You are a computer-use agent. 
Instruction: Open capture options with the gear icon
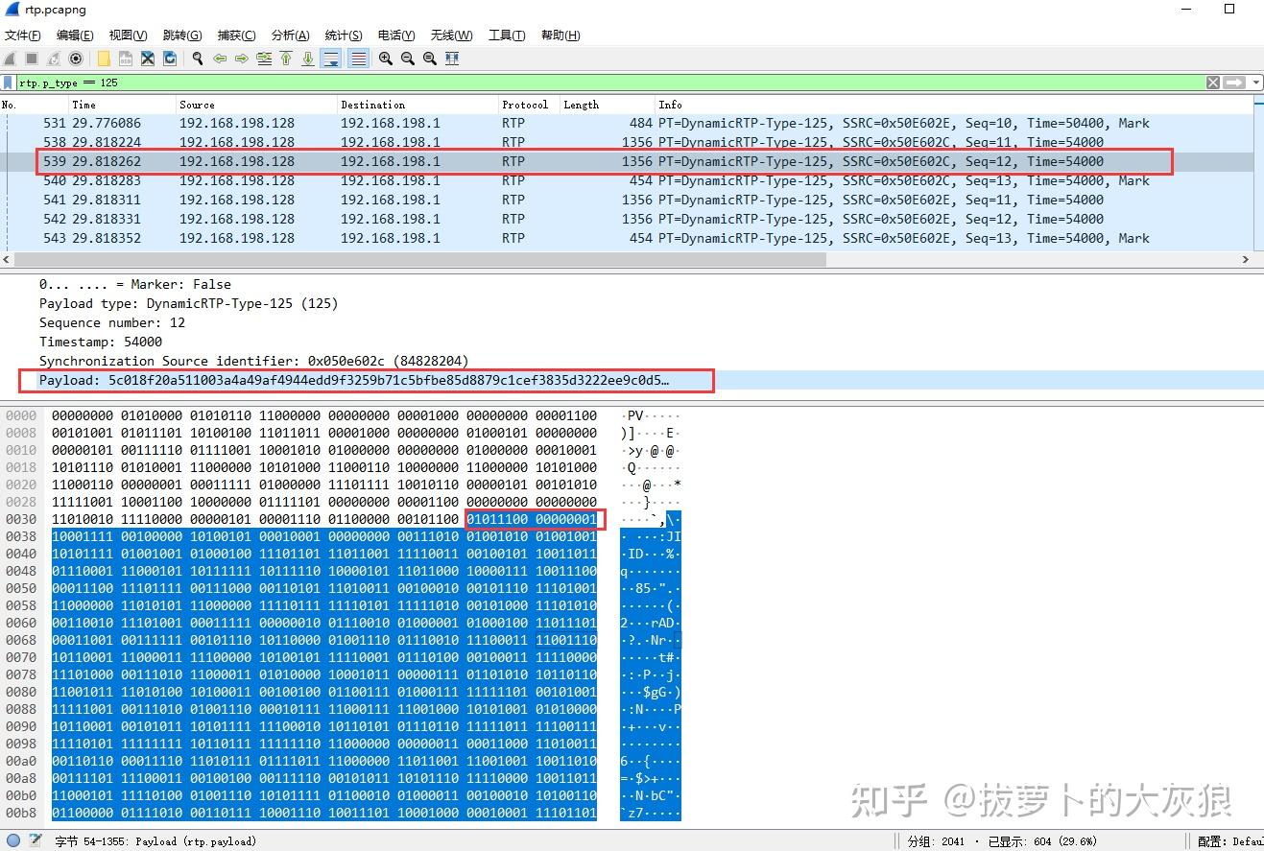[76, 59]
